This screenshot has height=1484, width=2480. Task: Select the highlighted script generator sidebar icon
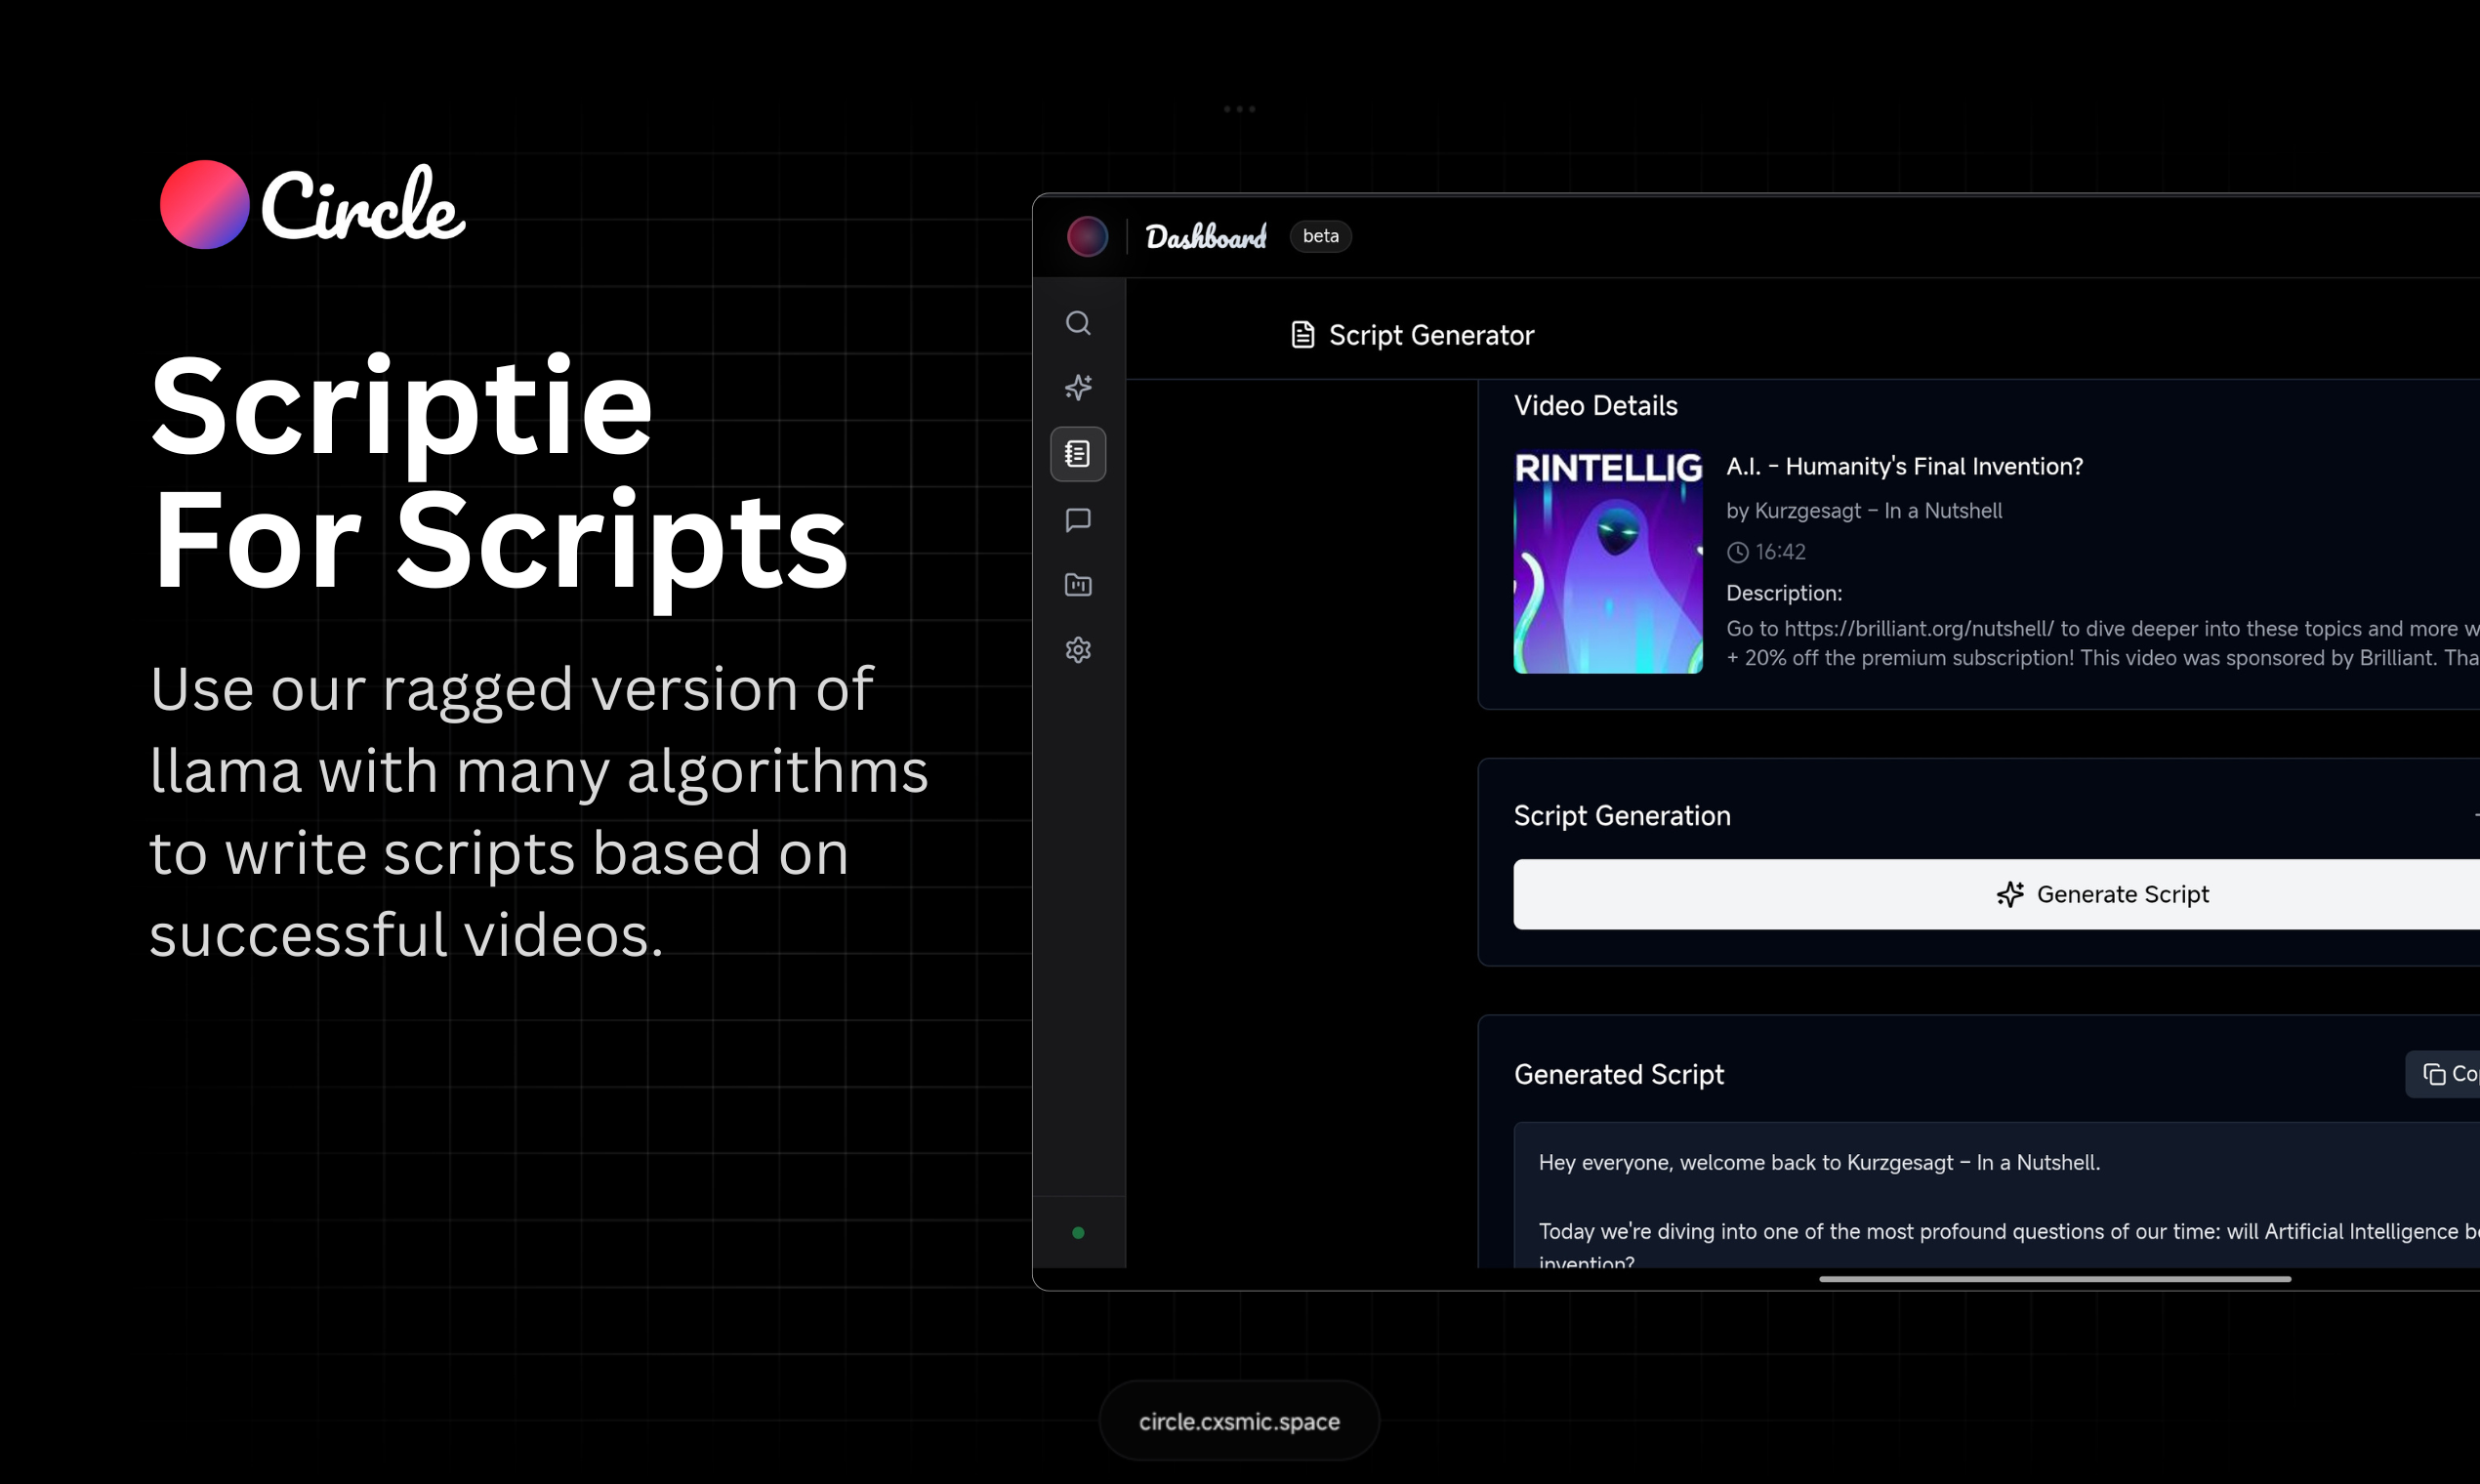(1077, 454)
